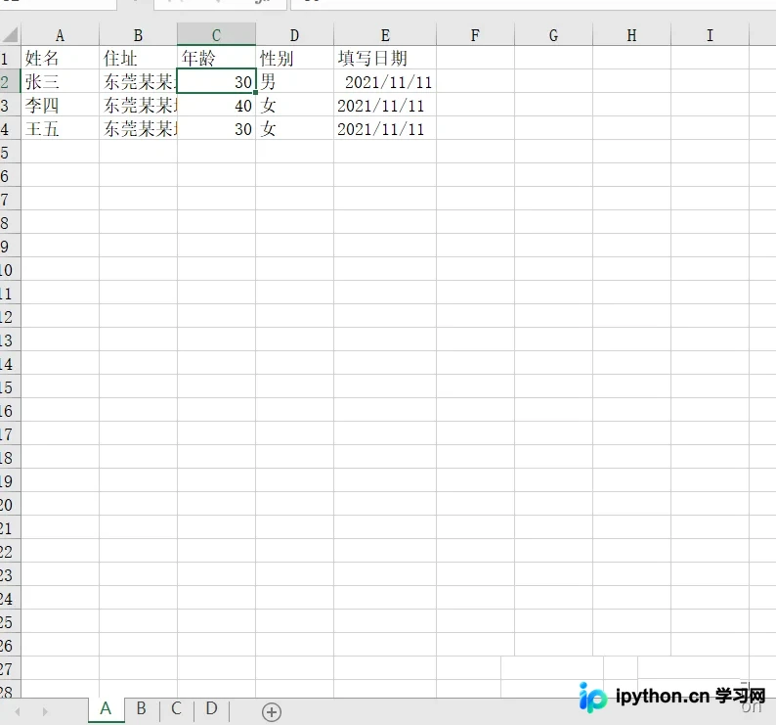The width and height of the screenshot is (776, 725).
Task: Click 张三's address cell 东莞某某
Action: click(x=138, y=81)
